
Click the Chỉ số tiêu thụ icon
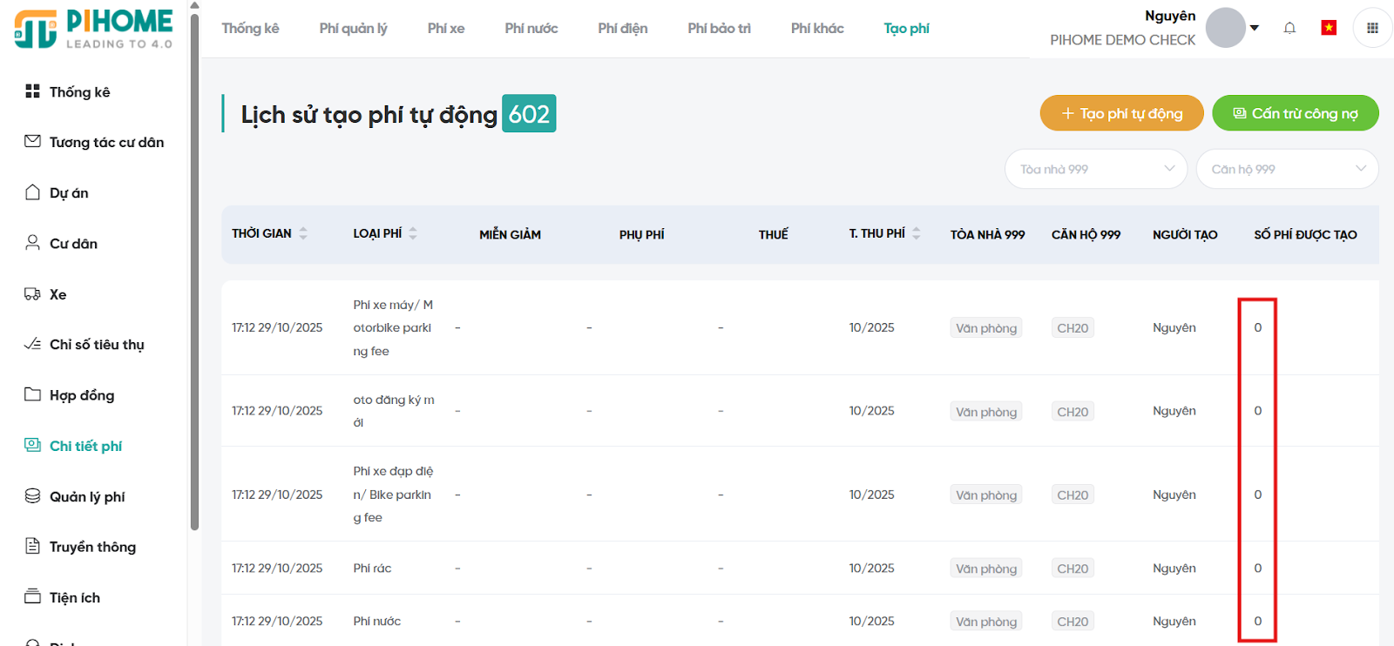[32, 345]
